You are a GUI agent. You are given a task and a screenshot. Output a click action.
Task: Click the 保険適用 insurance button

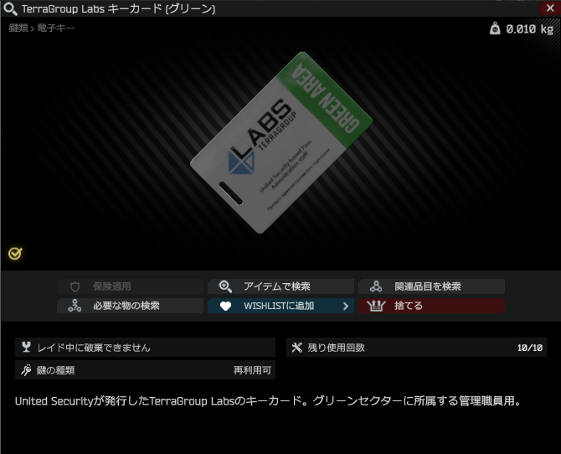point(131,286)
